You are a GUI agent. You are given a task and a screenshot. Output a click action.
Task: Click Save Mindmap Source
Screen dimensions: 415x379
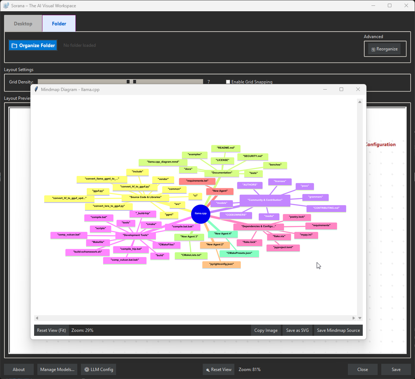click(x=338, y=330)
